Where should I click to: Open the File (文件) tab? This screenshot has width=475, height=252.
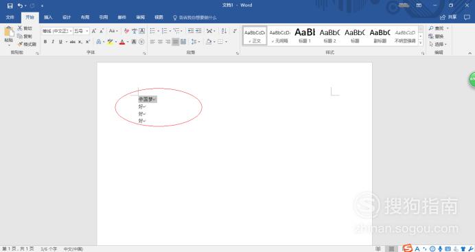pos(10,17)
